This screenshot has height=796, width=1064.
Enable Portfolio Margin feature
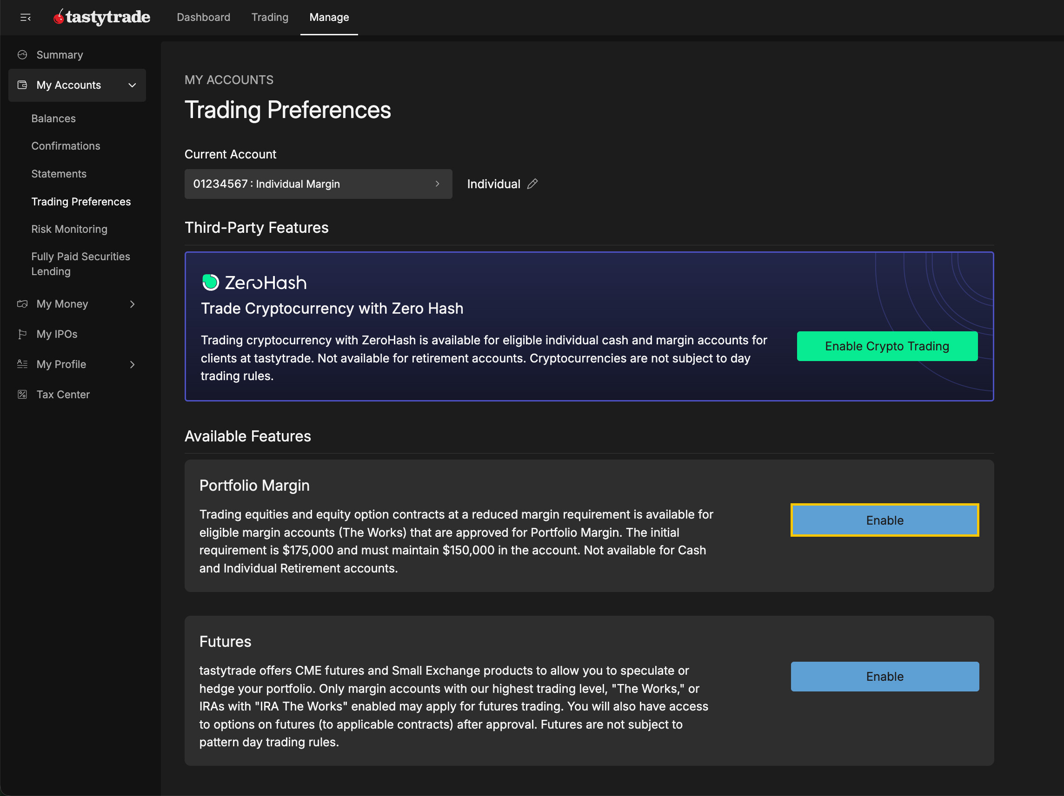click(x=884, y=520)
